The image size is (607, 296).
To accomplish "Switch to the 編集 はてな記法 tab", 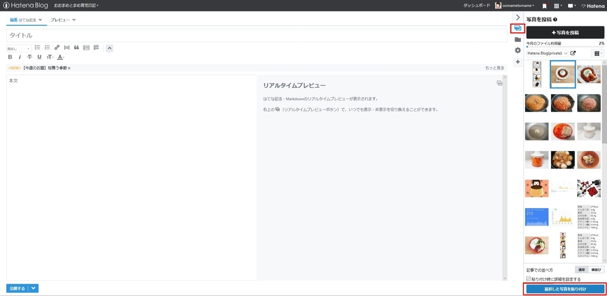I will point(22,20).
